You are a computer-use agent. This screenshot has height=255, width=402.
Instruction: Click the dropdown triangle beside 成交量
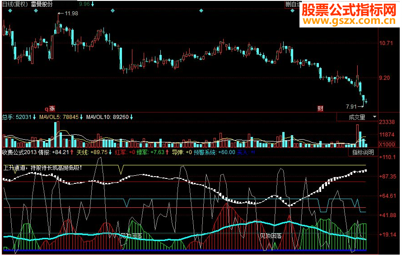click(x=374, y=117)
